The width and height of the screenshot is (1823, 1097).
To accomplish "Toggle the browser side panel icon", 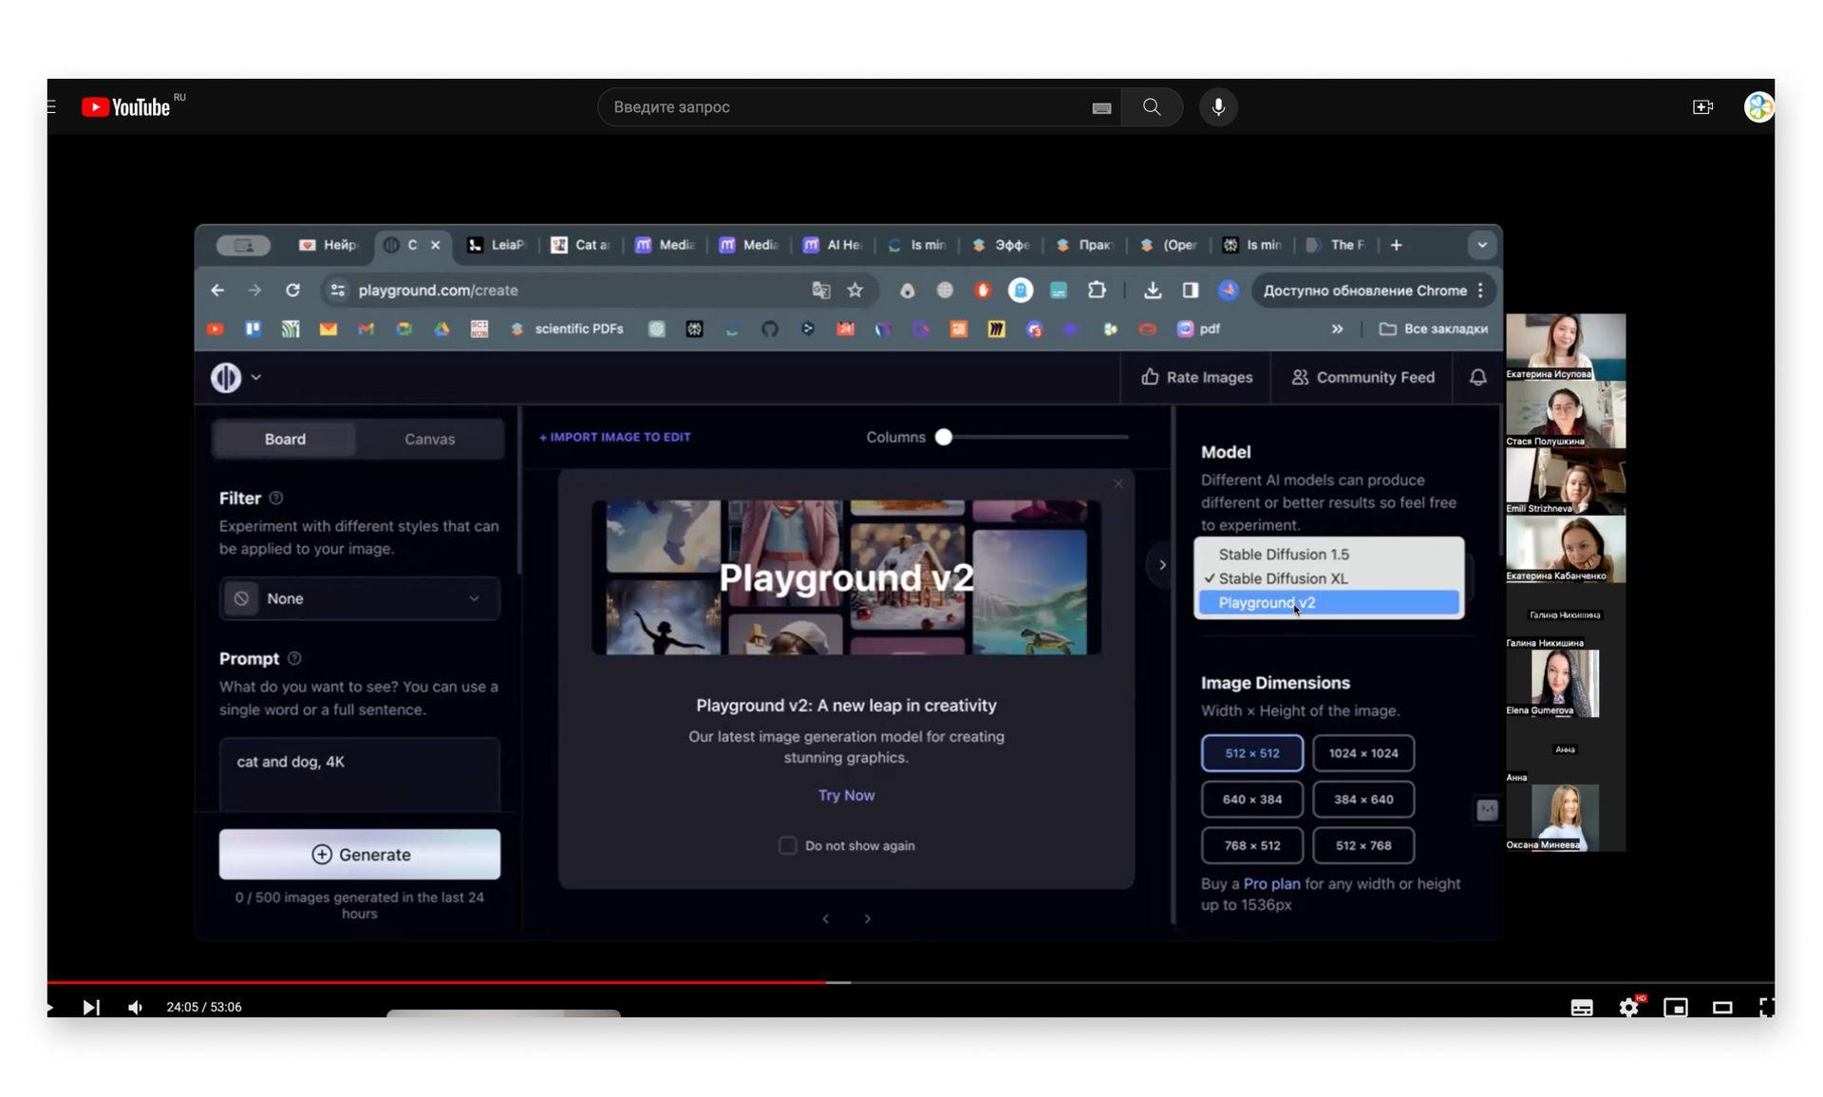I will click(1191, 291).
